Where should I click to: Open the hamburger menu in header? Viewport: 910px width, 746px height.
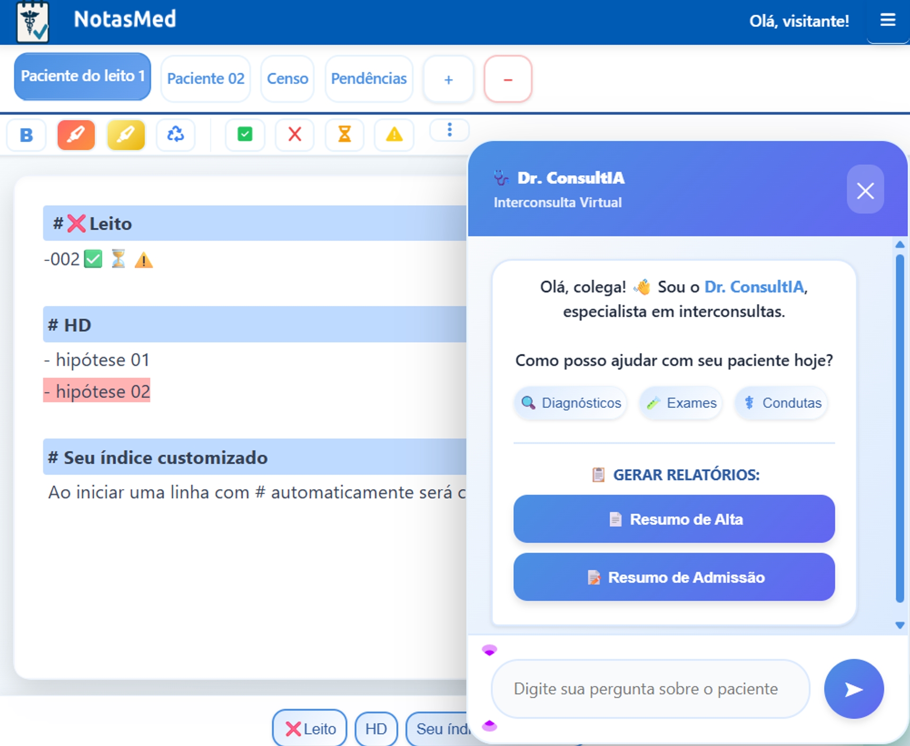[887, 20]
